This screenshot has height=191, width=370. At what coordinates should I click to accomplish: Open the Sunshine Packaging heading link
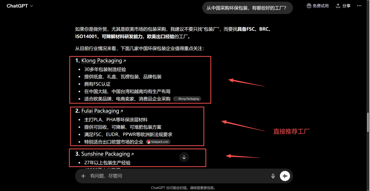(106, 154)
